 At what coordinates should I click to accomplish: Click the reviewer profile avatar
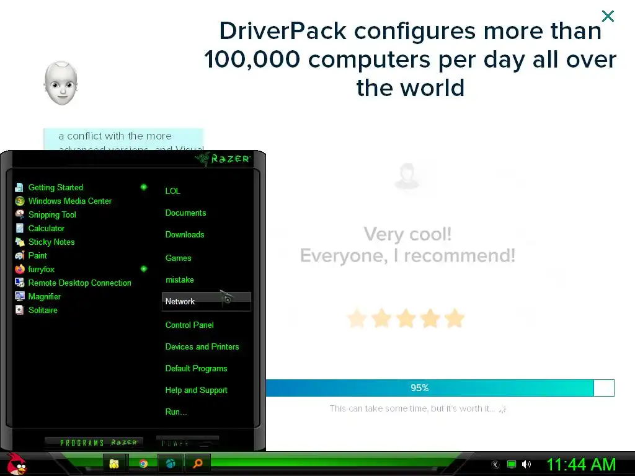click(408, 176)
